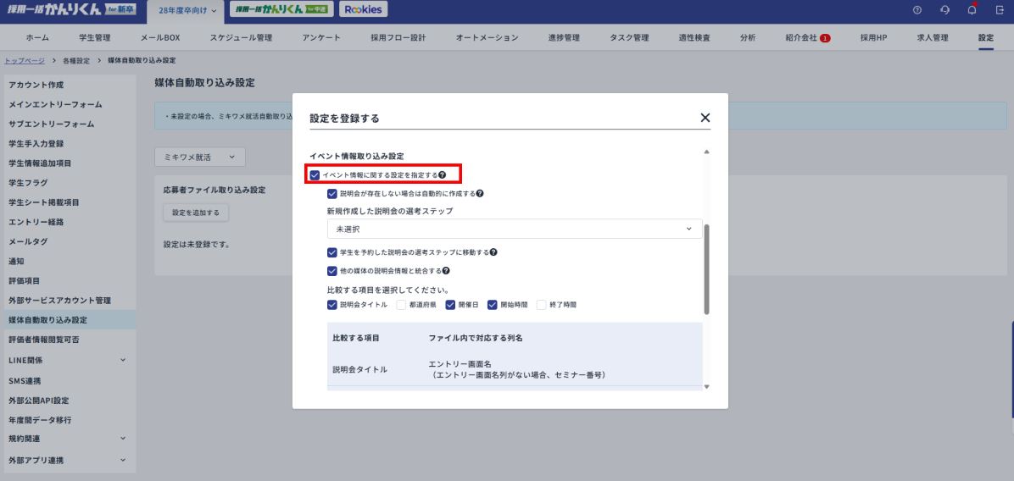
Task: Close the 設定を登録する dialog with X
Action: [x=705, y=118]
